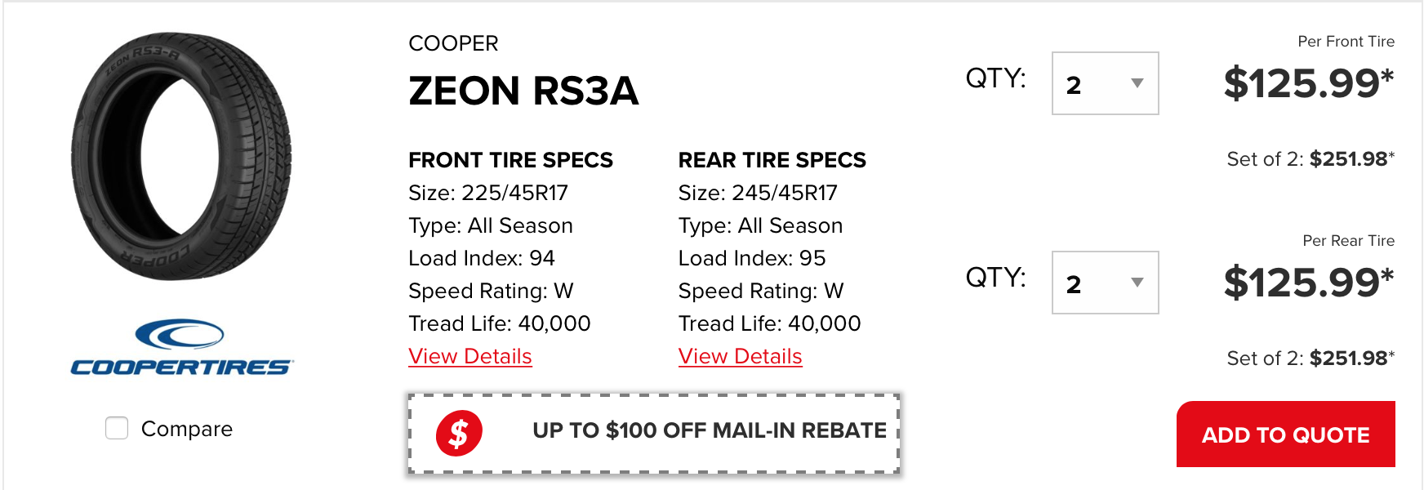Check the Compare checkbox

pos(117,428)
